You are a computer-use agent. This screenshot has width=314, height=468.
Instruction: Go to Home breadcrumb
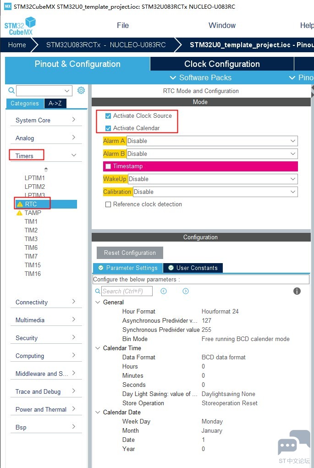coord(17,45)
